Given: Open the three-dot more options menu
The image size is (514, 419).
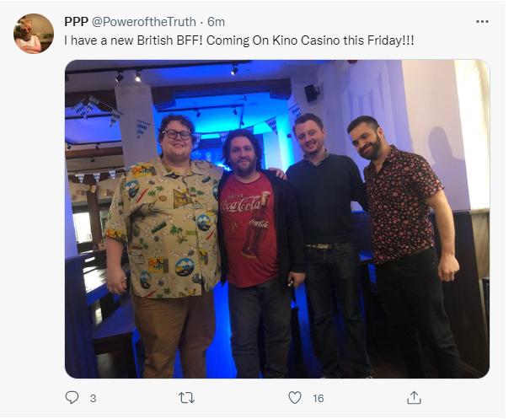Looking at the screenshot, I should pos(482,22).
